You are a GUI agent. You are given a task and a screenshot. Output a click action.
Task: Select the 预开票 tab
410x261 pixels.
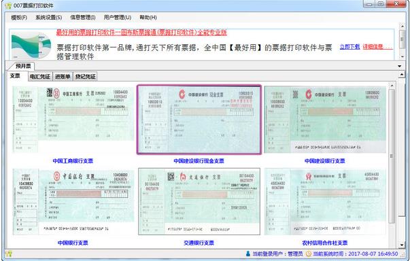pos(23,66)
